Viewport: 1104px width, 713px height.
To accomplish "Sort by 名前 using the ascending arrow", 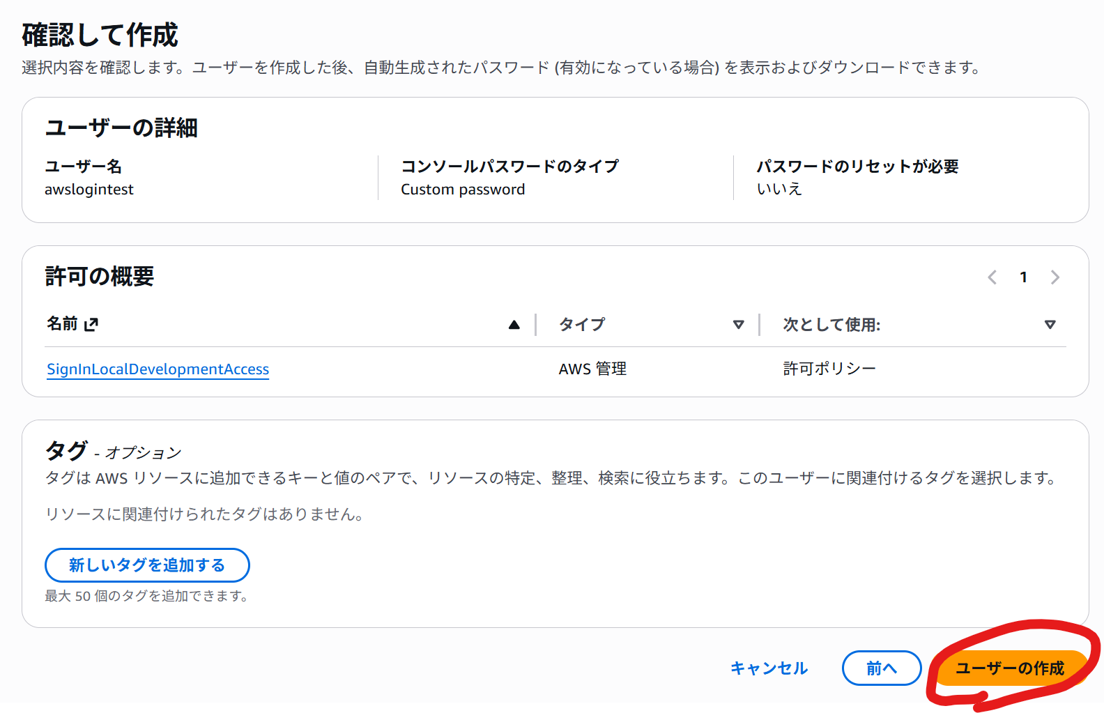I will pos(514,324).
